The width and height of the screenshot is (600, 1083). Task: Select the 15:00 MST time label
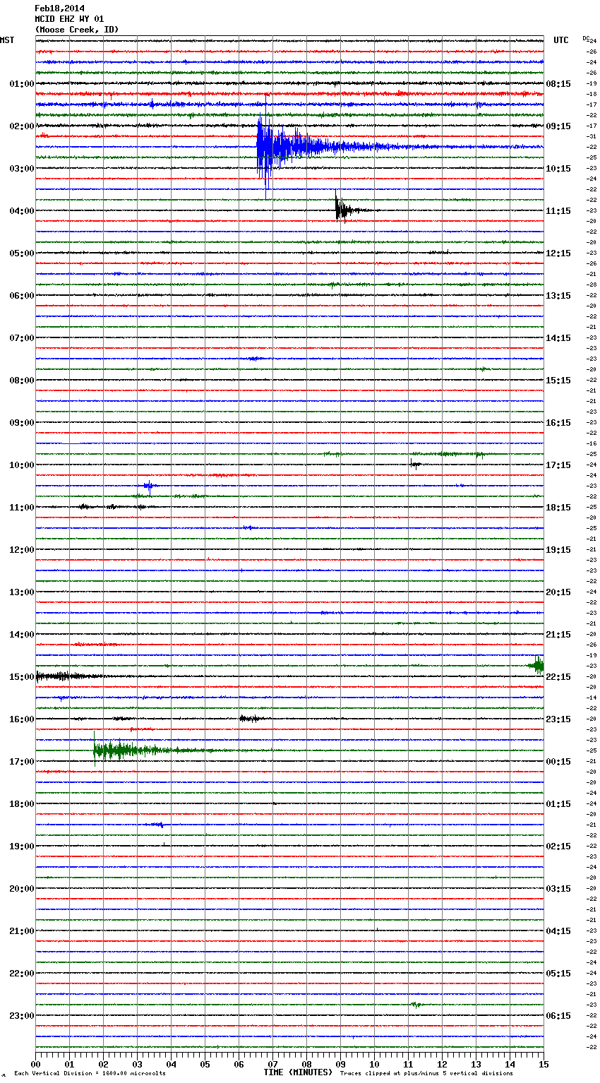coord(22,677)
